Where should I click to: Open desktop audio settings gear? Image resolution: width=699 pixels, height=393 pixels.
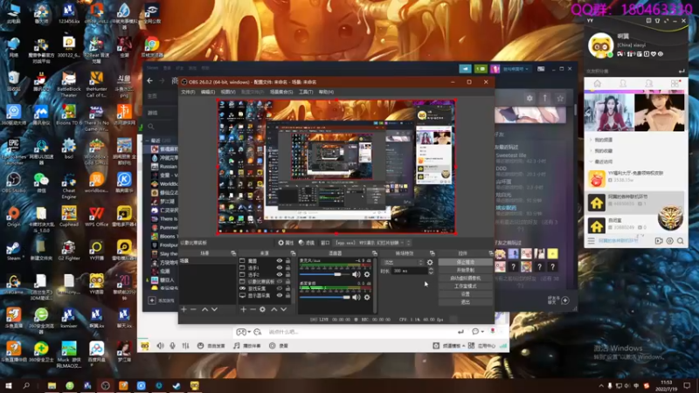pos(367,297)
